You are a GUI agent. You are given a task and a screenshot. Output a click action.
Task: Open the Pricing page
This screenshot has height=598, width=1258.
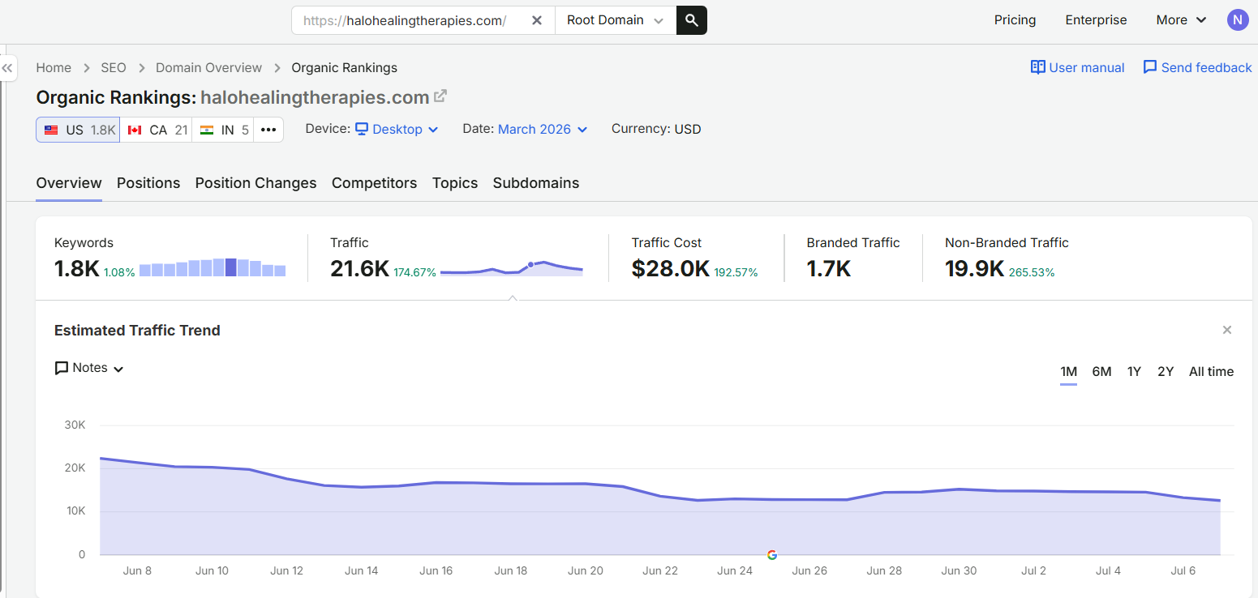(x=1015, y=20)
